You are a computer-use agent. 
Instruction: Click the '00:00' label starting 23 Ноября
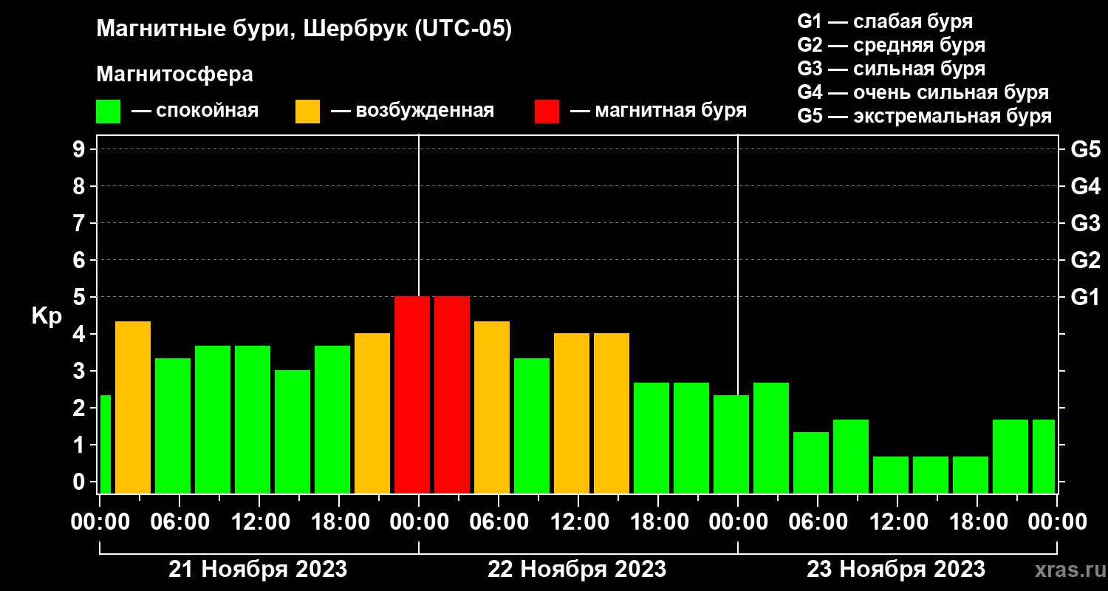pos(738,522)
